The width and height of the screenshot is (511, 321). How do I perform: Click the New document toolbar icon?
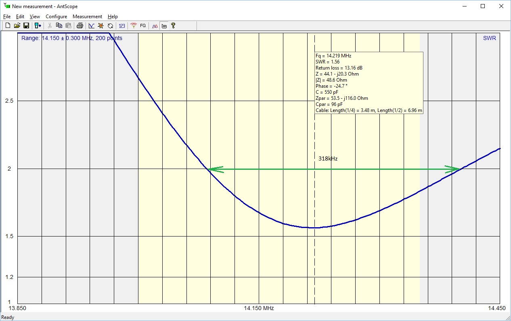coord(8,26)
